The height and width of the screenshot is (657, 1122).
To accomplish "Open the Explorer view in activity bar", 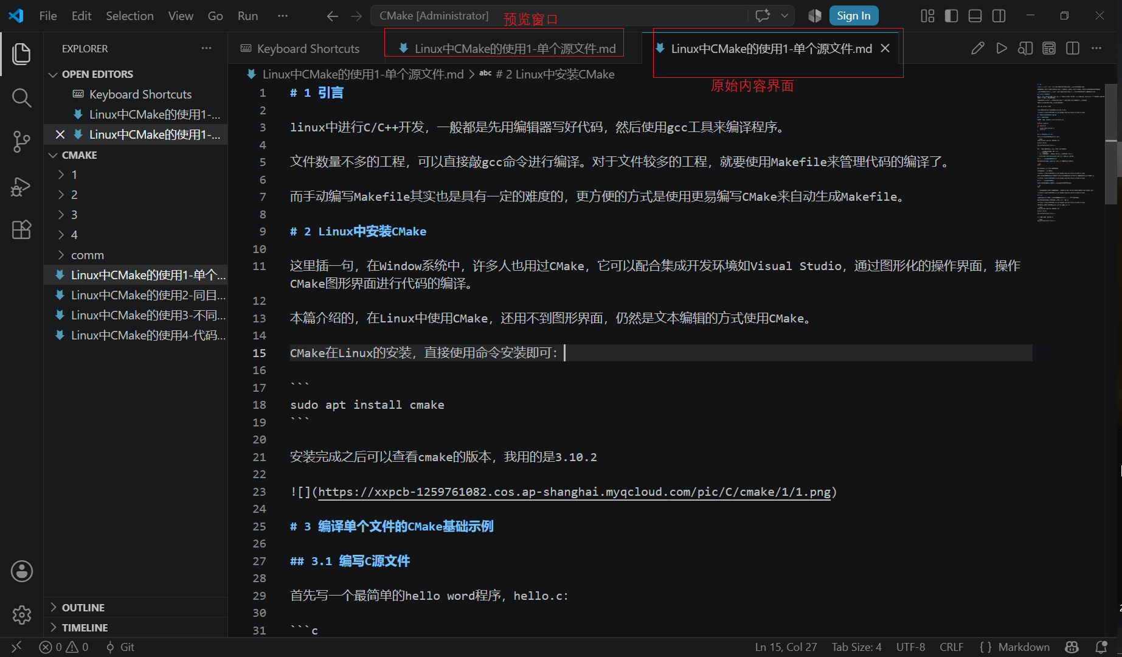I will click(x=21, y=54).
